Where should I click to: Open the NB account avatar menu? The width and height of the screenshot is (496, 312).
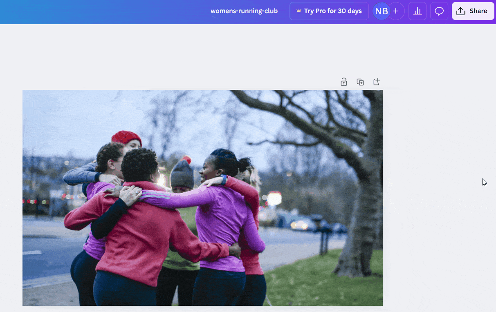(381, 11)
